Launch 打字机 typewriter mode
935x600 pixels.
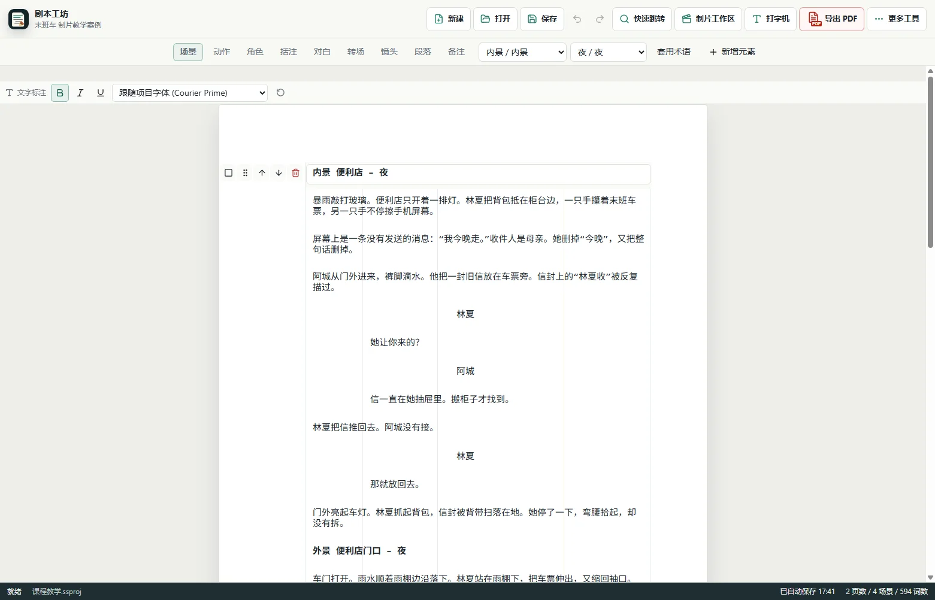771,19
